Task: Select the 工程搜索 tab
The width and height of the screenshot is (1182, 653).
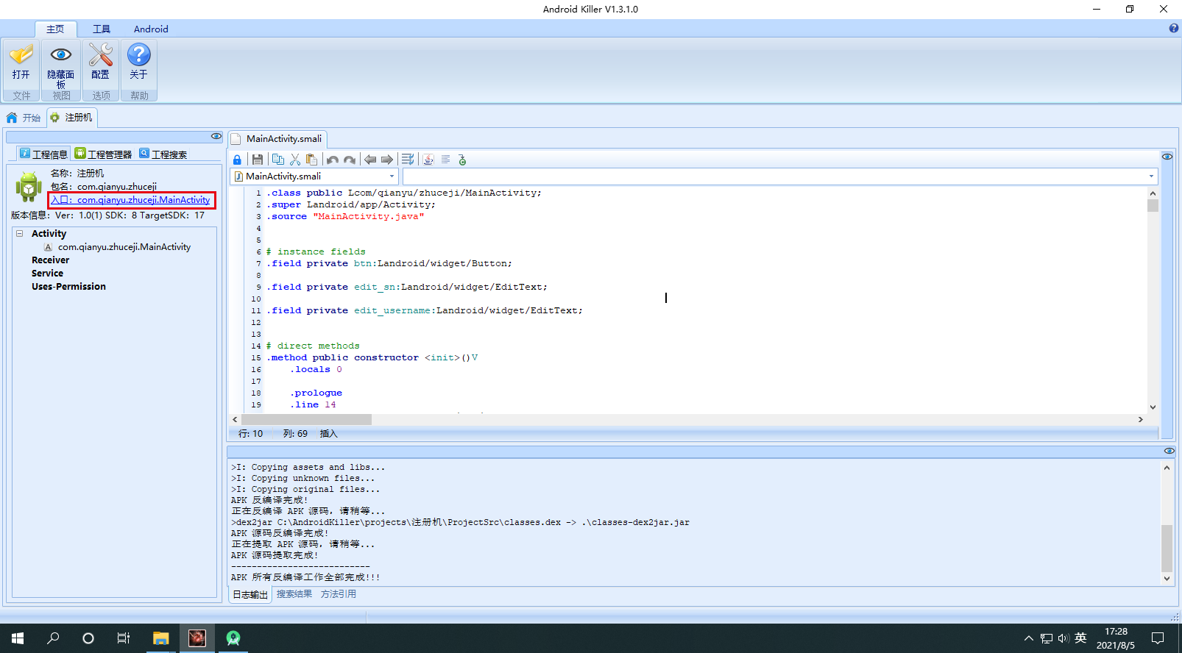Action: pos(163,154)
